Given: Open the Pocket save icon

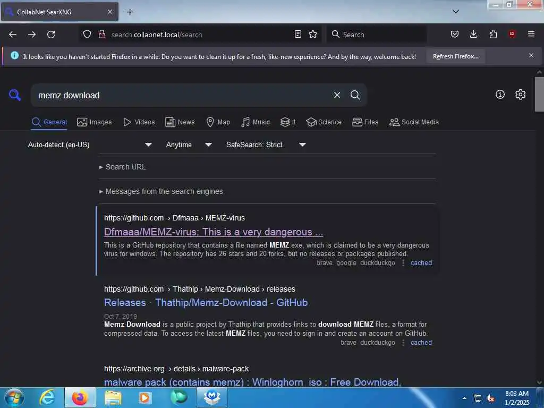Looking at the screenshot, I should (455, 34).
